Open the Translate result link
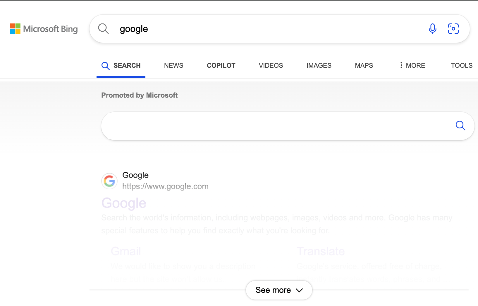The height and width of the screenshot is (306, 478). (x=321, y=251)
